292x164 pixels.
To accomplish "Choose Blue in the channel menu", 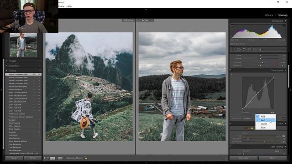I will click(266, 128).
